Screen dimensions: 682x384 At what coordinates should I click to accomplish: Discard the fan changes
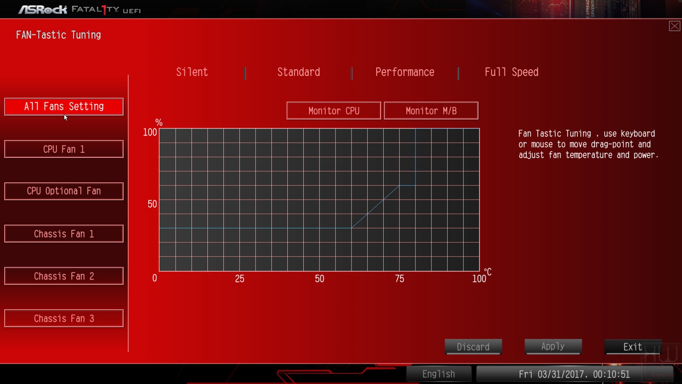point(473,347)
